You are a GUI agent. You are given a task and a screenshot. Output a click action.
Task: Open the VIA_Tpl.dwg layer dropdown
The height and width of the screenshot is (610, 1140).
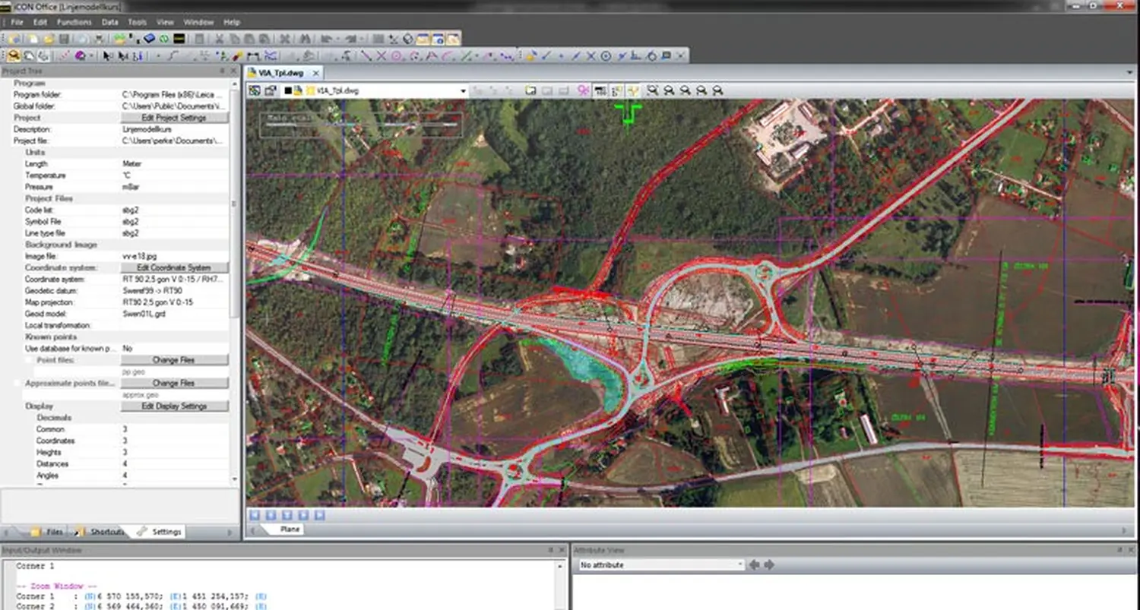point(463,91)
